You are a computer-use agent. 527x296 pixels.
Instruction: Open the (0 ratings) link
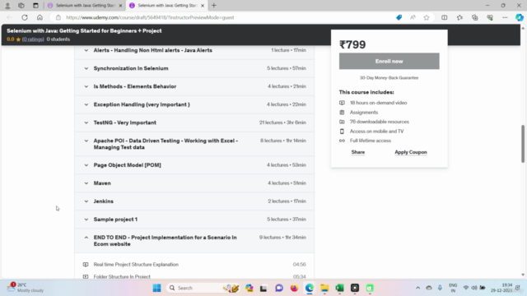click(33, 39)
